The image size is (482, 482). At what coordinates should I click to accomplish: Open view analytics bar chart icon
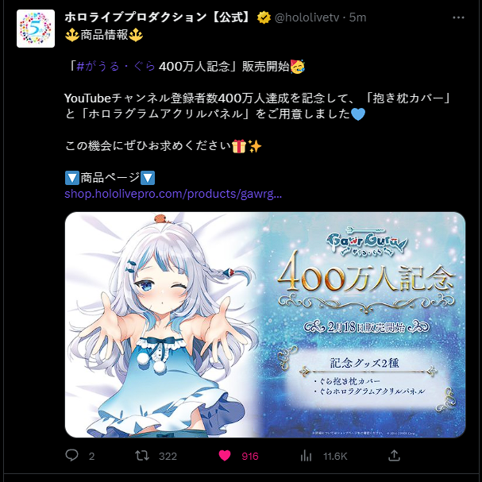click(x=306, y=456)
